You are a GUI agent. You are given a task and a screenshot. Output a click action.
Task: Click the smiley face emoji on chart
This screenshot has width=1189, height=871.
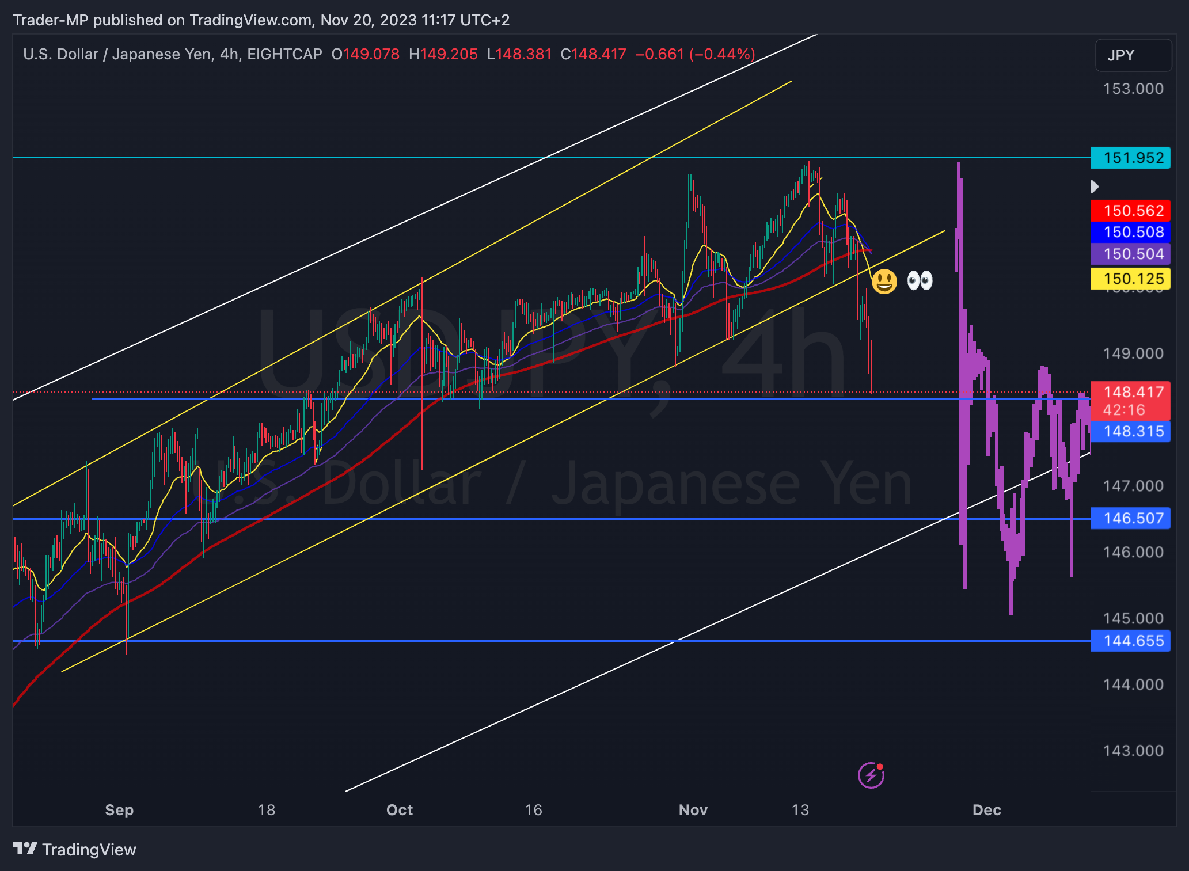884,282
